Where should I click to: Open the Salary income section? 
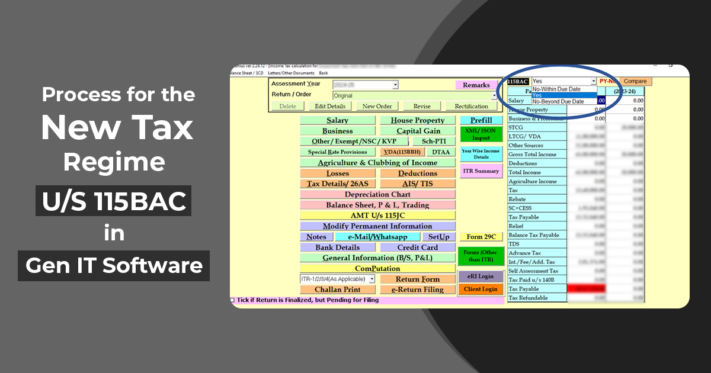[x=338, y=120]
